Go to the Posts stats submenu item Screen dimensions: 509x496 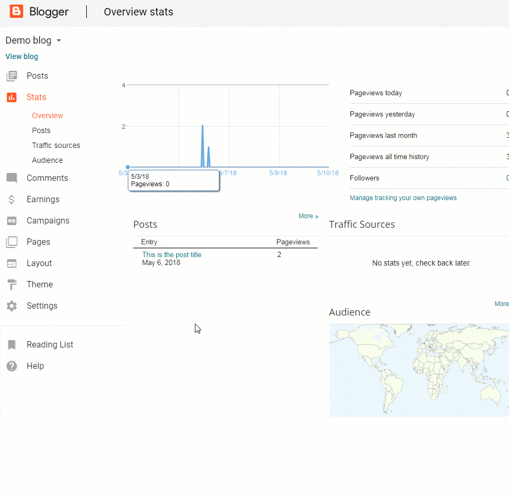point(41,130)
